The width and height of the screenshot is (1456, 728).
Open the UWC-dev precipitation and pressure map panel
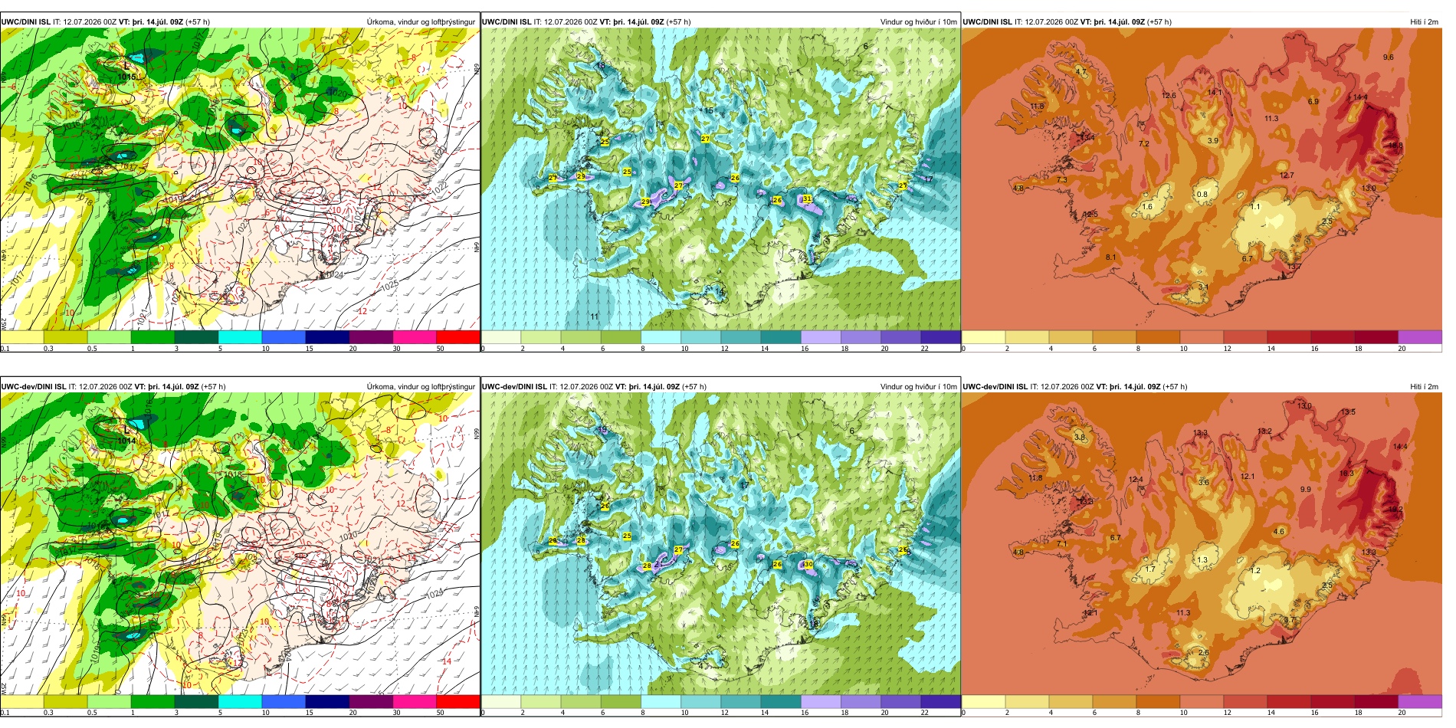[x=240, y=544]
